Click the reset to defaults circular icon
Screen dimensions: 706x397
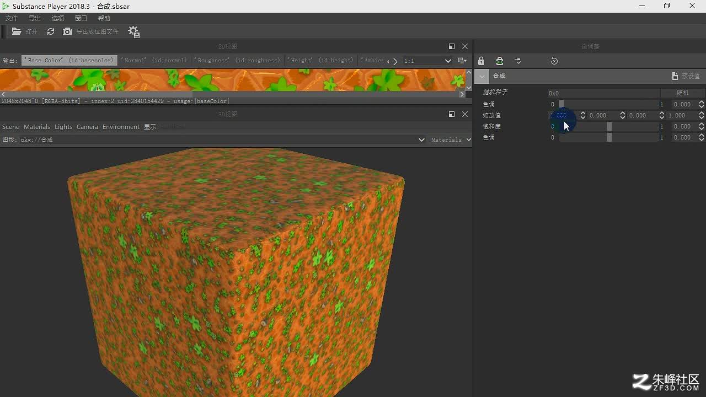[x=554, y=61]
